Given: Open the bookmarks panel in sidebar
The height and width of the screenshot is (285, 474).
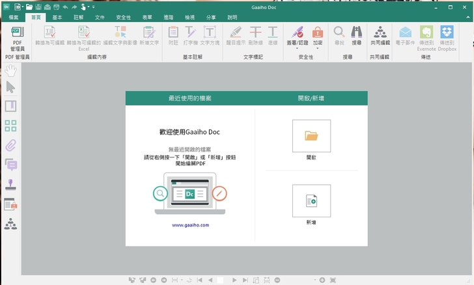Looking at the screenshot, I should (x=10, y=107).
